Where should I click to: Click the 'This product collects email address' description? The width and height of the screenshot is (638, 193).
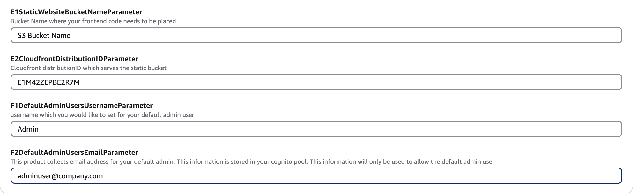[x=252, y=161]
